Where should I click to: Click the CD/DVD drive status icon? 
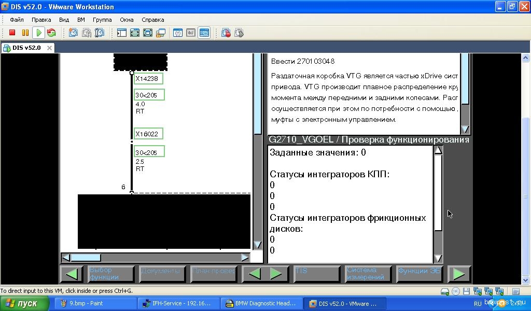(455, 291)
